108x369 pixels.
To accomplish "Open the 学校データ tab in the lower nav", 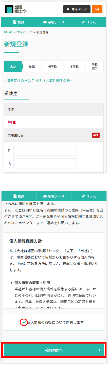I will 54,196.
